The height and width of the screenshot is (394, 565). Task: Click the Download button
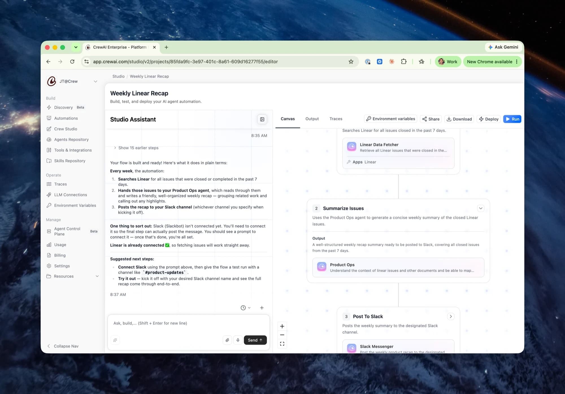459,119
